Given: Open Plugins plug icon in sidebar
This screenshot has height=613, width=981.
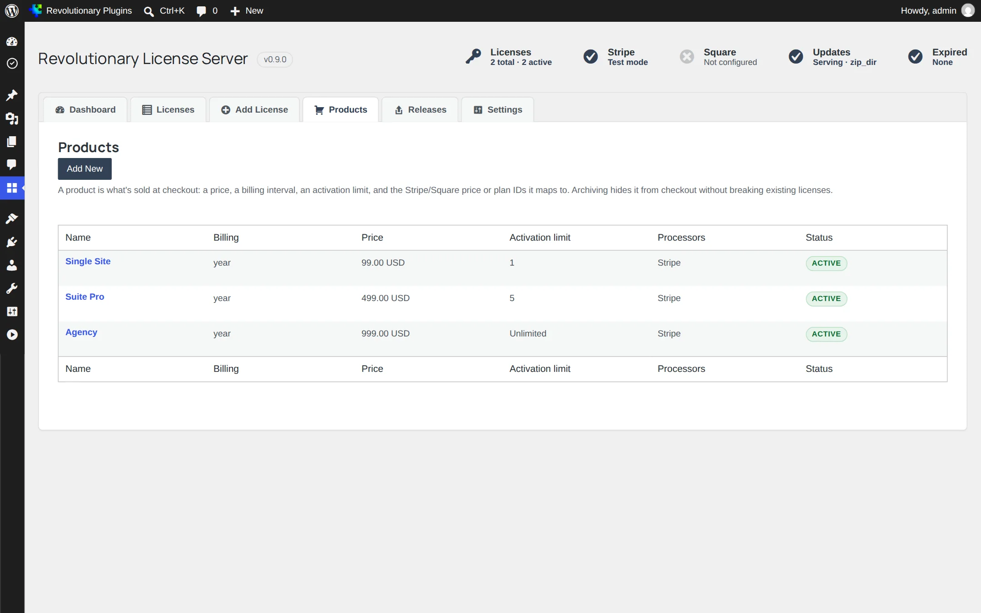Looking at the screenshot, I should [x=12, y=242].
